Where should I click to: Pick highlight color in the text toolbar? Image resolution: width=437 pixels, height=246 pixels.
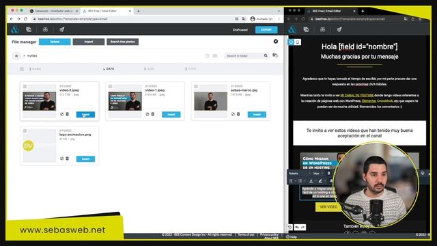(x=320, y=181)
